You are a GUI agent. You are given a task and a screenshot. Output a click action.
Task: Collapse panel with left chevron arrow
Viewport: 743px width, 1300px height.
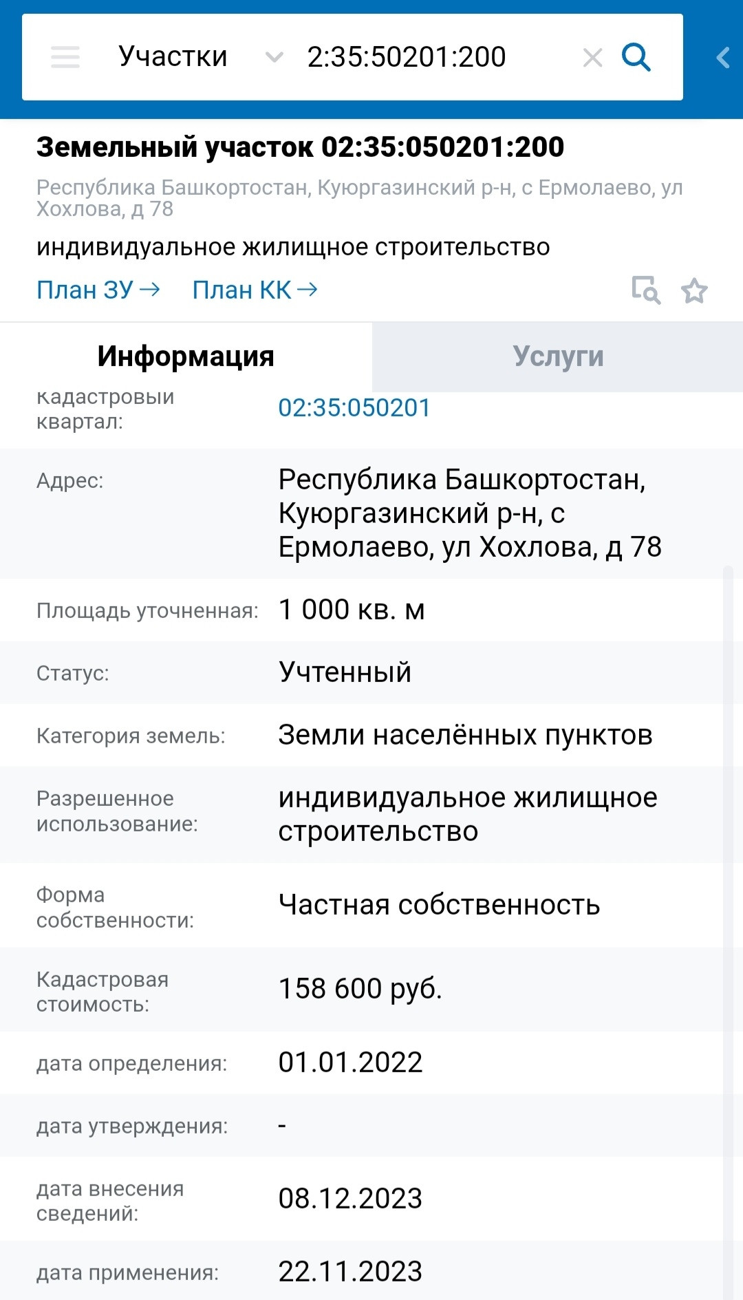(x=722, y=58)
